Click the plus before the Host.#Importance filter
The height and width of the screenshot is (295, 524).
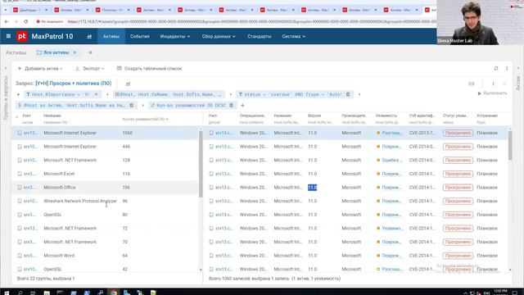click(x=18, y=94)
